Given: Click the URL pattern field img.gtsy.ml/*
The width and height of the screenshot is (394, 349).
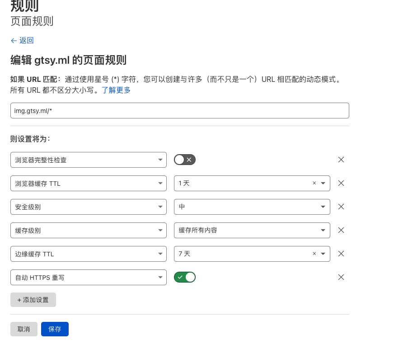Looking at the screenshot, I should (179, 111).
